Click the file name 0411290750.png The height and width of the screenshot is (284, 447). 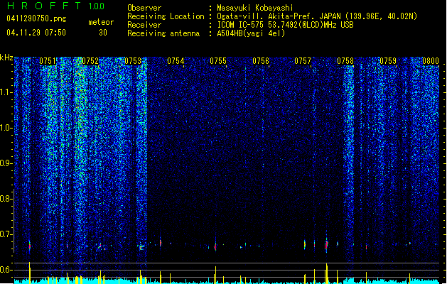point(36,18)
